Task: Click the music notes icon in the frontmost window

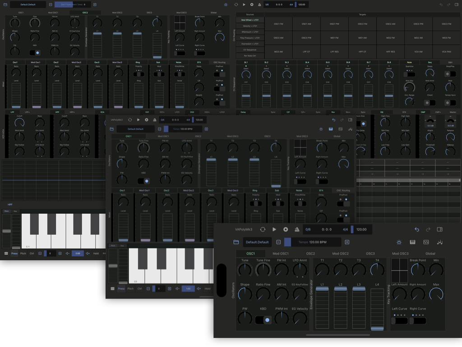Action: pyautogui.click(x=440, y=242)
